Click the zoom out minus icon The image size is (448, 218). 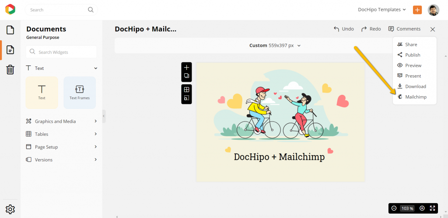point(394,208)
